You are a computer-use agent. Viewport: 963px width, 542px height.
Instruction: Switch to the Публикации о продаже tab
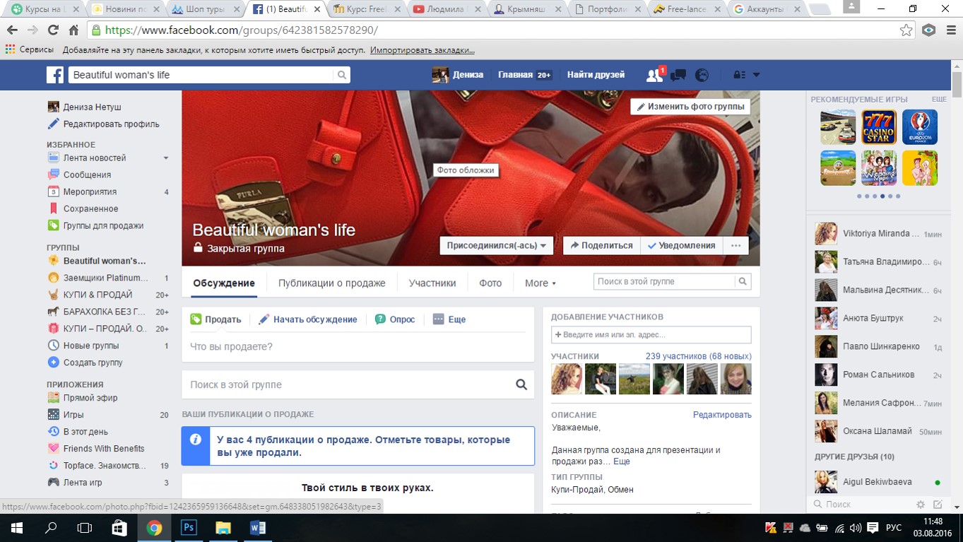pos(331,283)
